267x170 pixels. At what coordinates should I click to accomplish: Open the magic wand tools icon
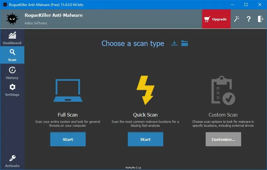(237, 19)
